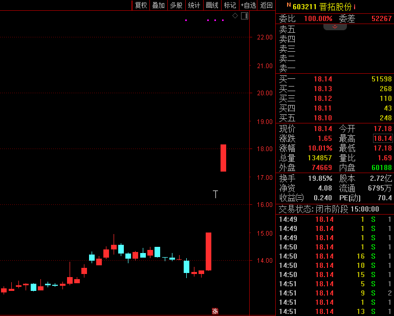Click the 涨 marker at the chart bottom
The width and height of the screenshot is (394, 316).
(x=215, y=311)
